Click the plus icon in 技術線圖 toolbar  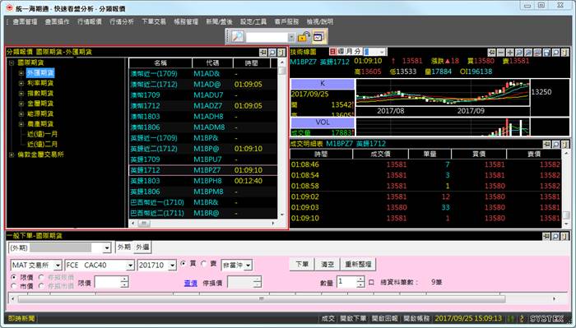click(510, 53)
